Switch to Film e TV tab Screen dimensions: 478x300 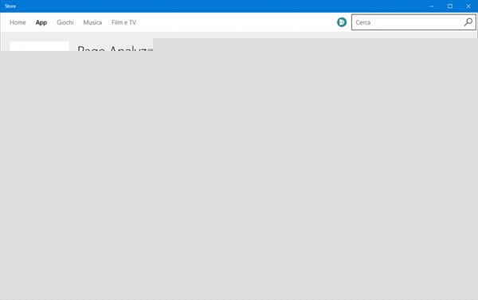coord(123,22)
